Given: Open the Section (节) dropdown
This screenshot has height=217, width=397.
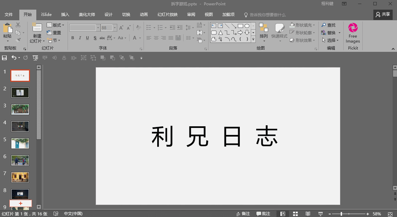Looking at the screenshot, I should click(54, 40).
